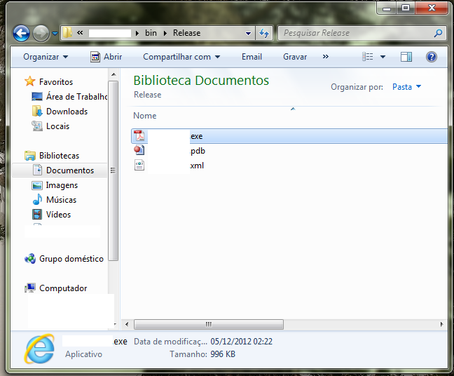Screen dimensions: 454x376
Task: Click the Grupo doméstico icon
Action: click(x=30, y=258)
